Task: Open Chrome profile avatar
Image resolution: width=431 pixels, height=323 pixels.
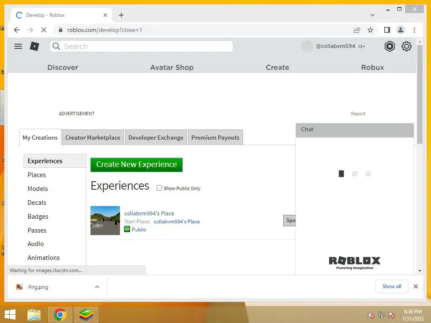Action: [401, 30]
